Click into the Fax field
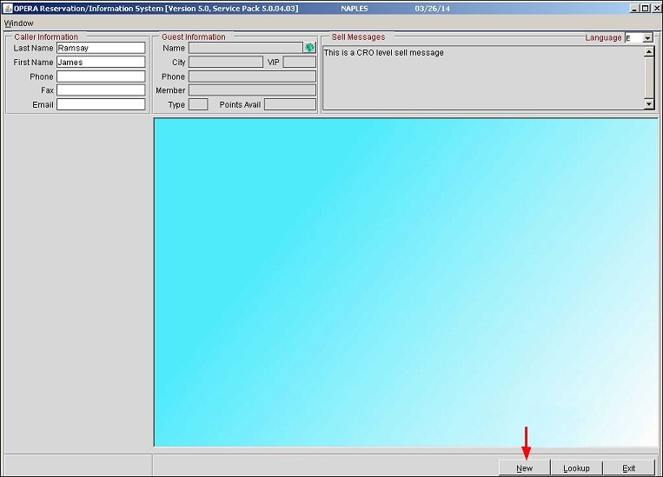This screenshot has height=477, width=663. click(101, 90)
